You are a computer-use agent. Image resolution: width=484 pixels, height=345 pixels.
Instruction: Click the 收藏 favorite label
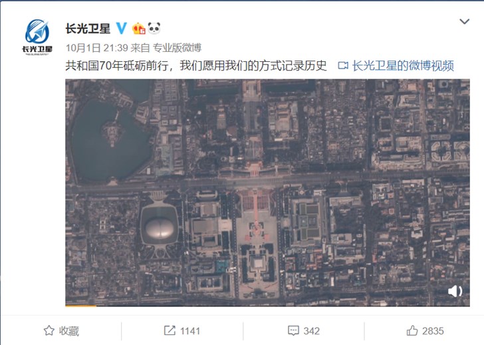click(x=69, y=331)
